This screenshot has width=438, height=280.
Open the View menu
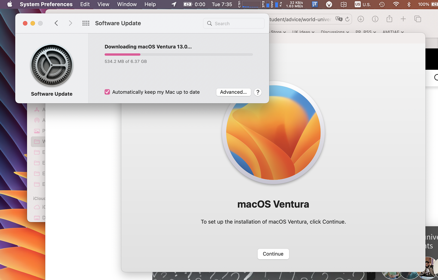tap(103, 4)
